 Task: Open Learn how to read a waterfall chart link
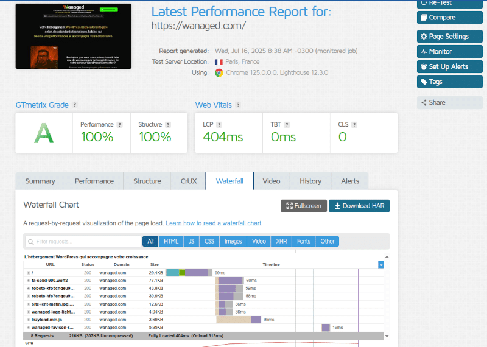[214, 223]
